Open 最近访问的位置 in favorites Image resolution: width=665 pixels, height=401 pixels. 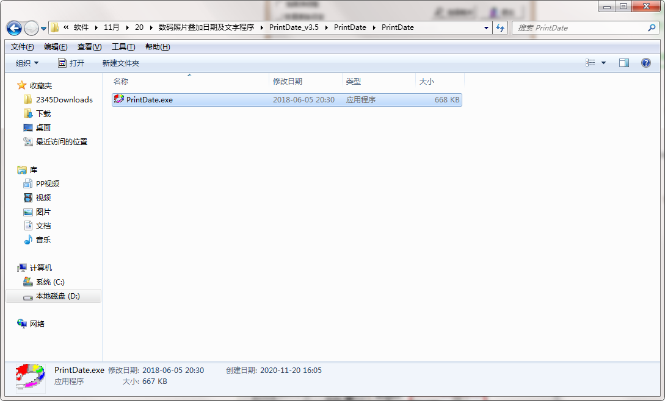[x=62, y=141]
